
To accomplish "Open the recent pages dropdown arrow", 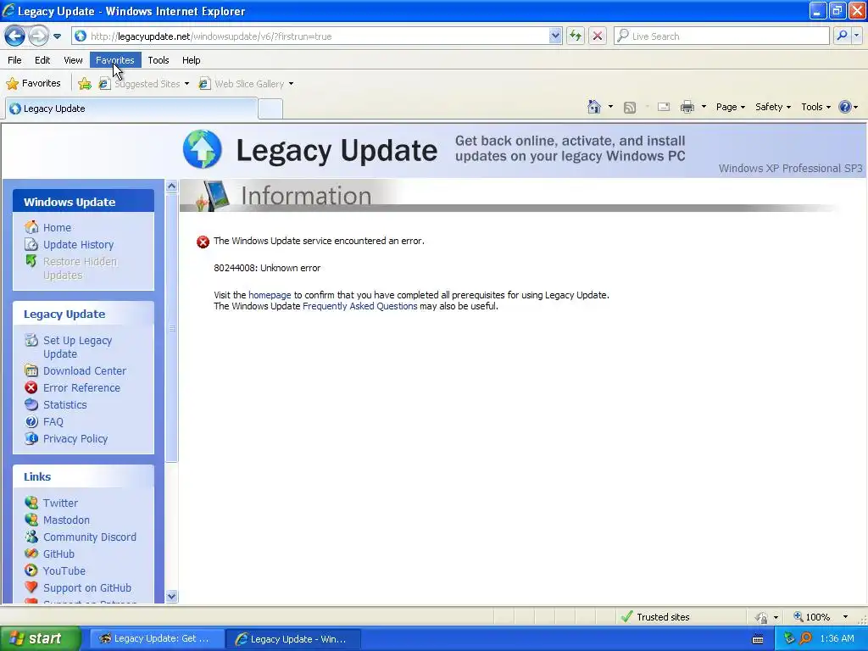I will (x=57, y=36).
